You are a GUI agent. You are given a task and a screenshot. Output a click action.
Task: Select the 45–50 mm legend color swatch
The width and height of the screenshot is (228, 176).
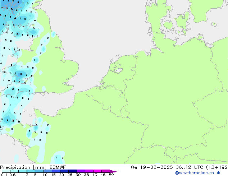click(x=106, y=171)
